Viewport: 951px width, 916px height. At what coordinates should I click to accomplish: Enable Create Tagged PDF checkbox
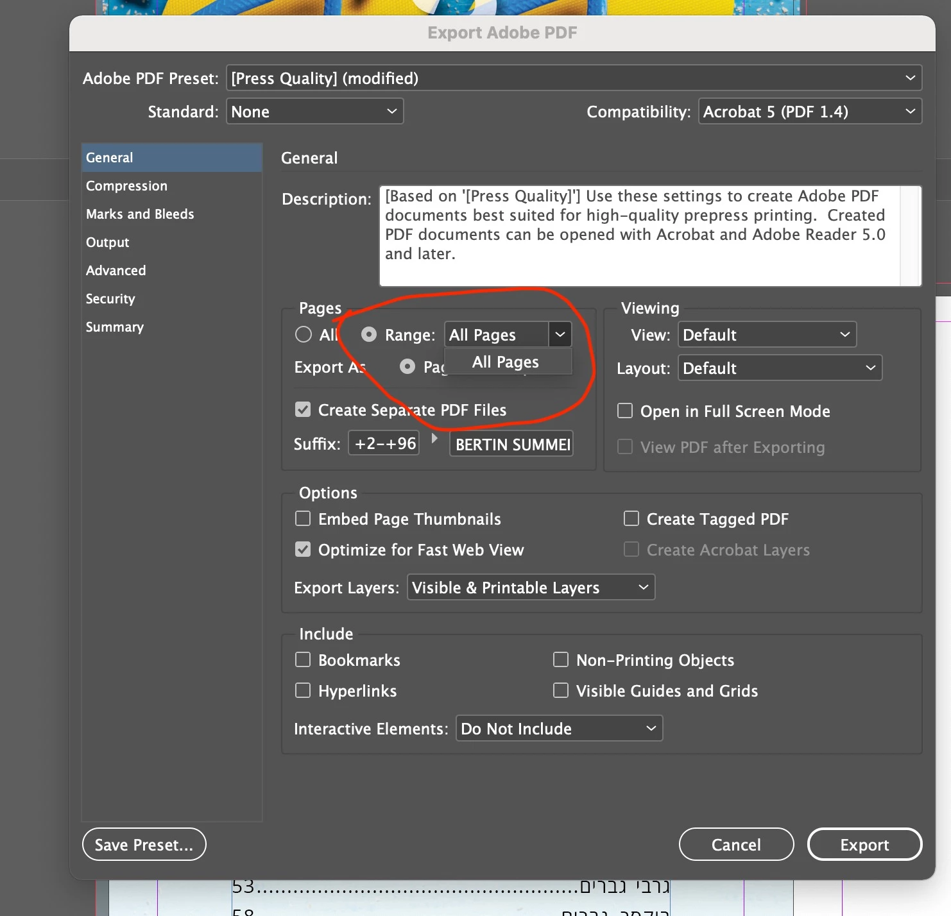[631, 519]
